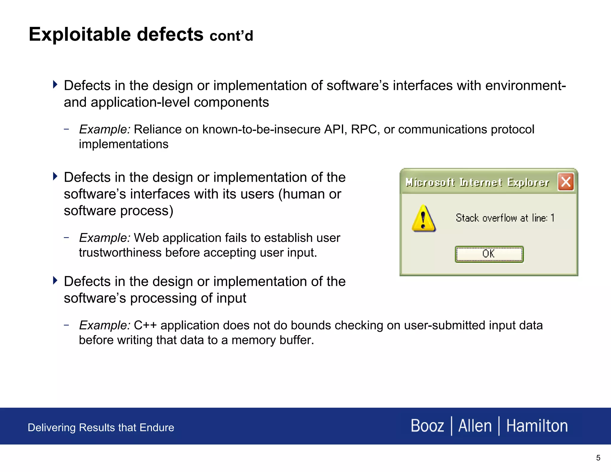The width and height of the screenshot is (611, 472).
Task: Click the 'Microsoft Internet Explorer' dialog title
Action: (477, 182)
